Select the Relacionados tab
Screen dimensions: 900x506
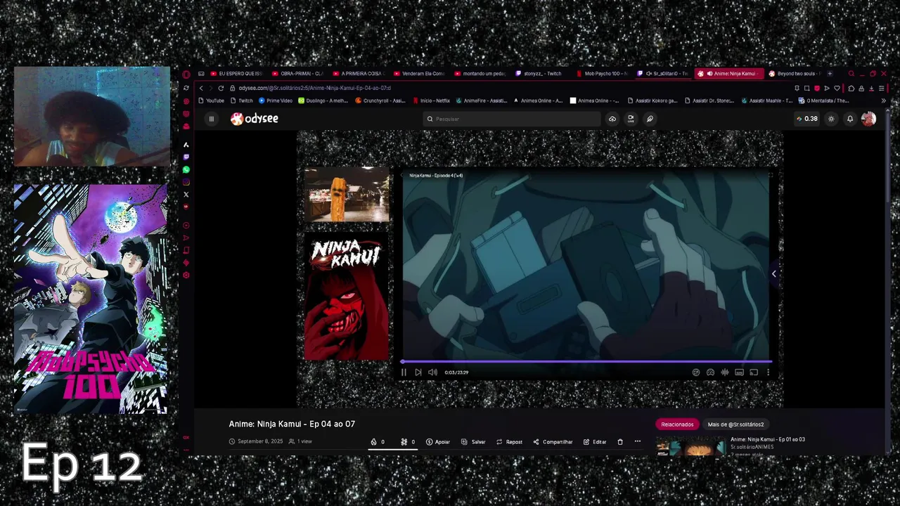(x=677, y=424)
